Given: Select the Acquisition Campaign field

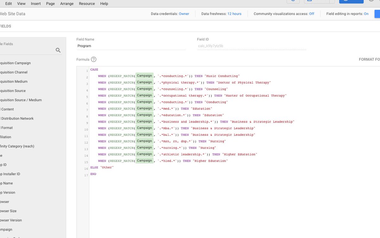Looking at the screenshot, I should (x=15, y=63).
